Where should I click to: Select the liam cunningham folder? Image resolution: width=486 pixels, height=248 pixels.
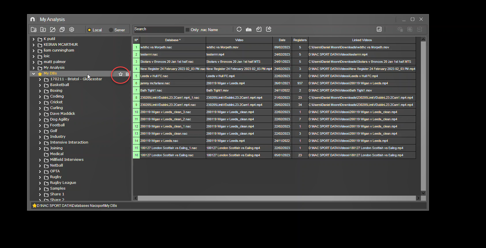click(59, 50)
